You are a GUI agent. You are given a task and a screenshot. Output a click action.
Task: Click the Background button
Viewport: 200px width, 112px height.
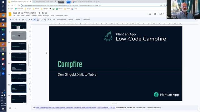tap(61, 20)
